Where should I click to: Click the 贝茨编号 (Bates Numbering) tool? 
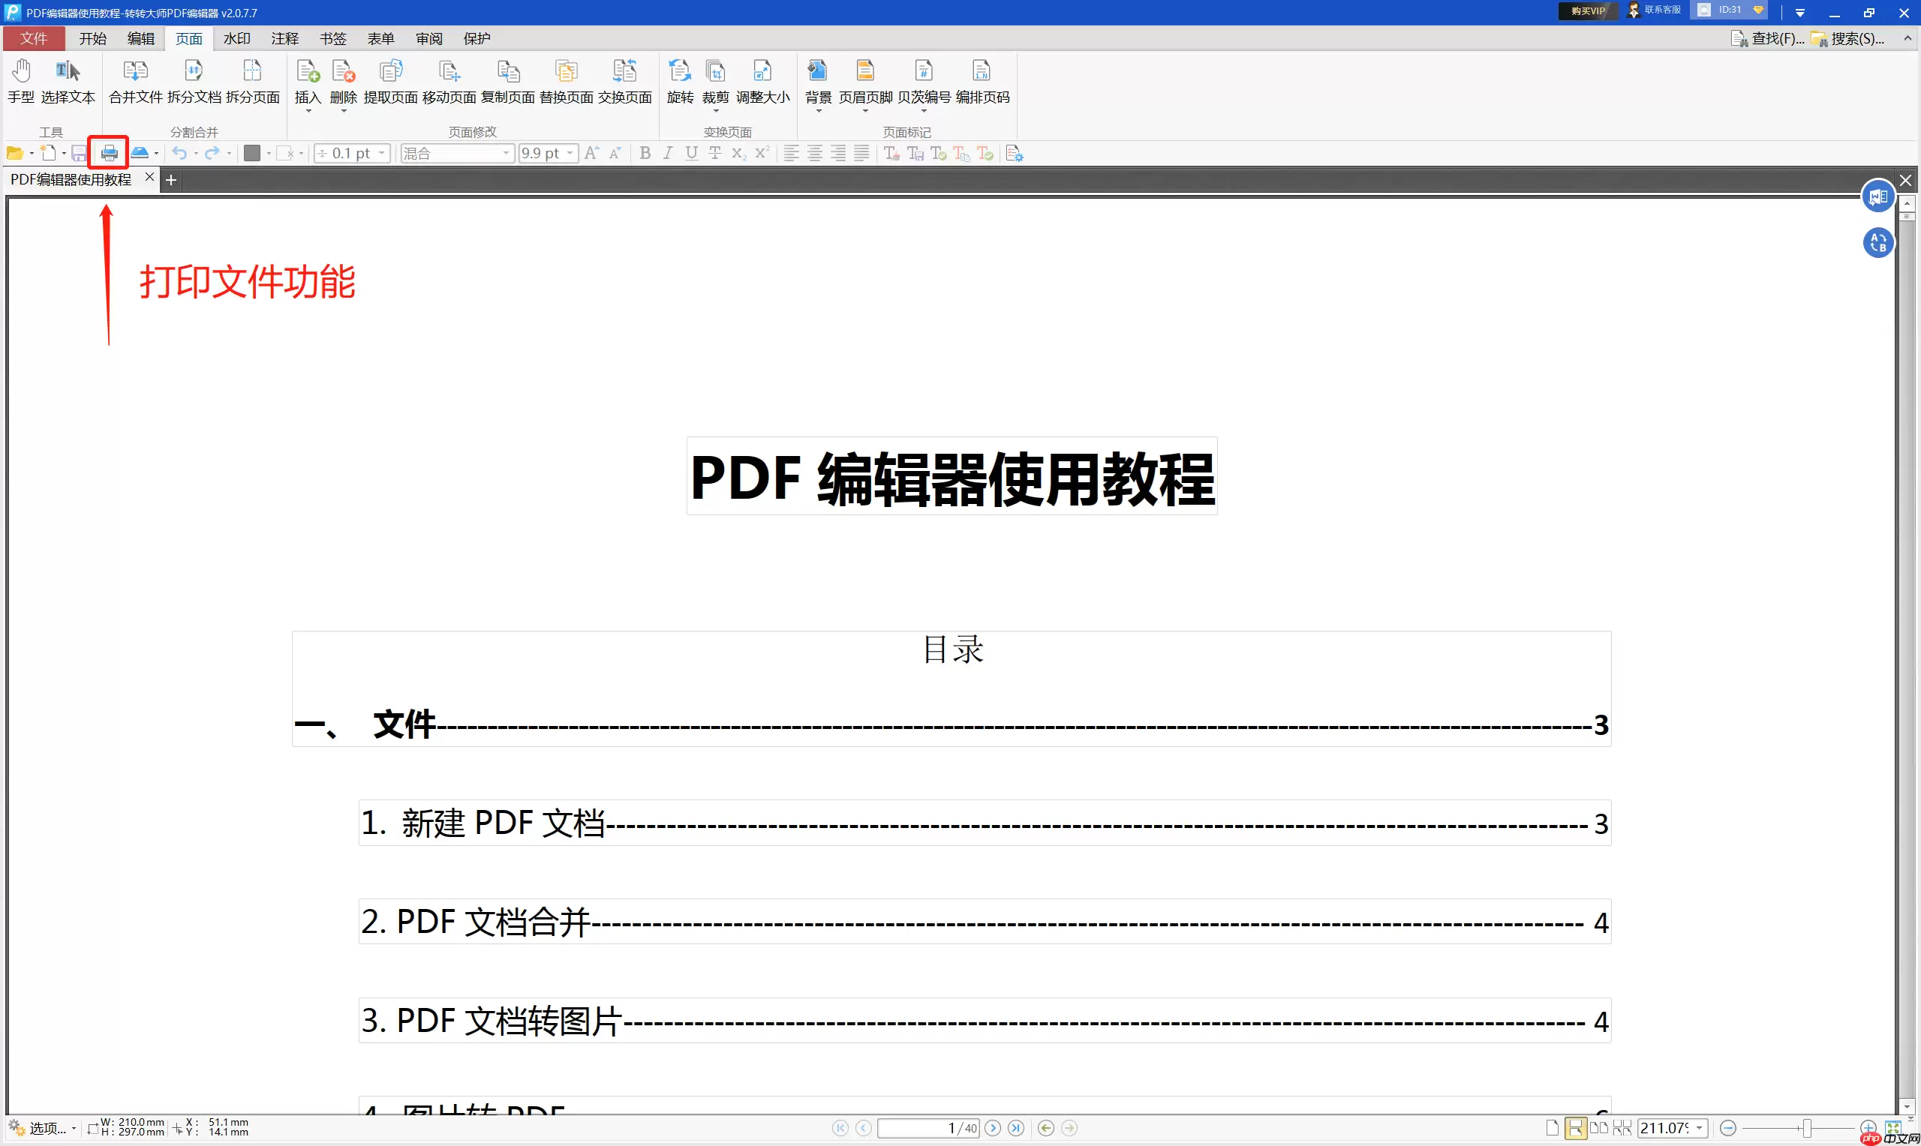pos(924,81)
